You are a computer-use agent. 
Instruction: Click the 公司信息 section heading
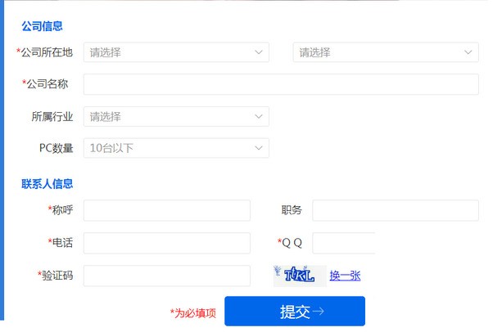tap(42, 26)
